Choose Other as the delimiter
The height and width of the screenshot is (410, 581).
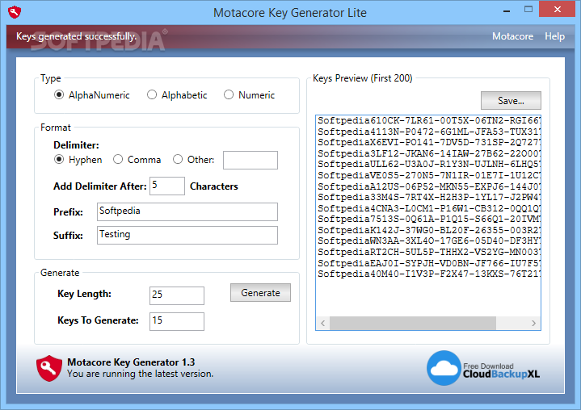(193, 160)
